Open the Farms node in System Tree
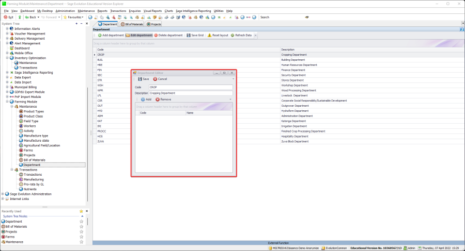465x251 pixels. (x=28, y=150)
